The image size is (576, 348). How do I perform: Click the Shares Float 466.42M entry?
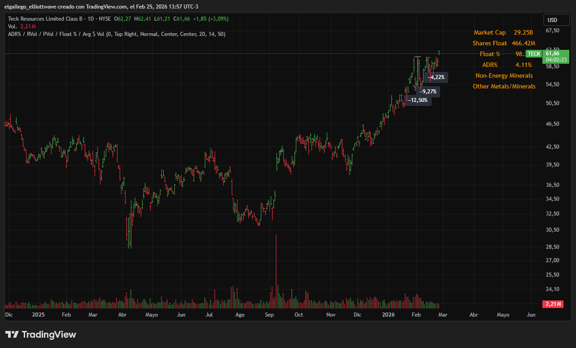[x=504, y=43]
